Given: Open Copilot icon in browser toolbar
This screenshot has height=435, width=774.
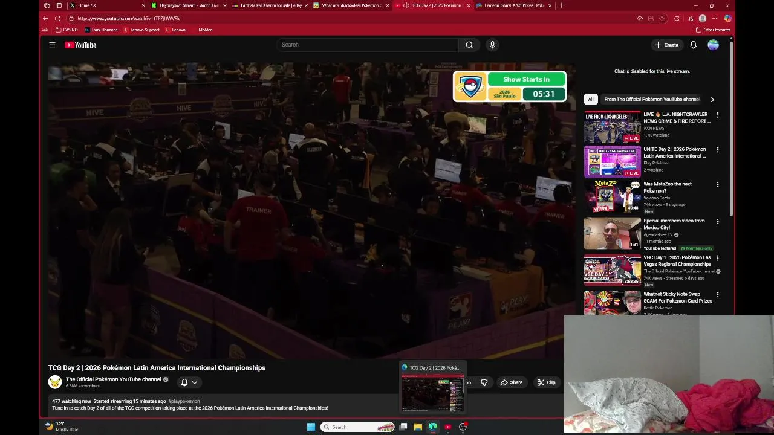Looking at the screenshot, I should [727, 18].
